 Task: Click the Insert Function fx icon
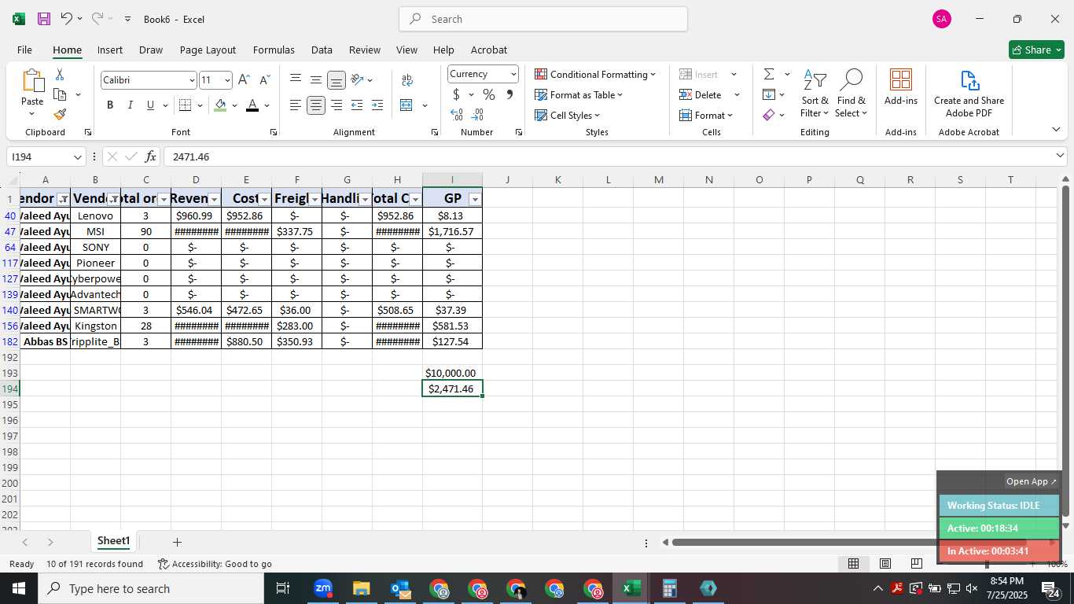click(151, 157)
